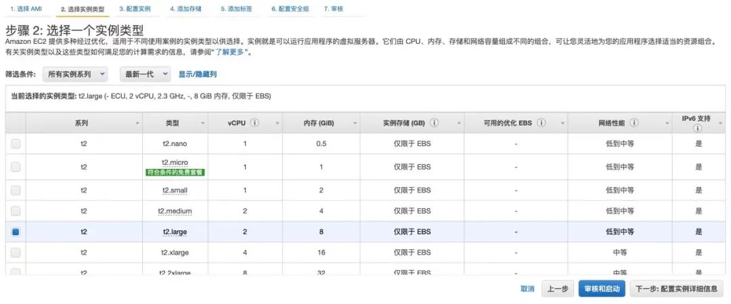The height and width of the screenshot is (304, 731).
Task: Click t2.large type name
Action: click(175, 231)
